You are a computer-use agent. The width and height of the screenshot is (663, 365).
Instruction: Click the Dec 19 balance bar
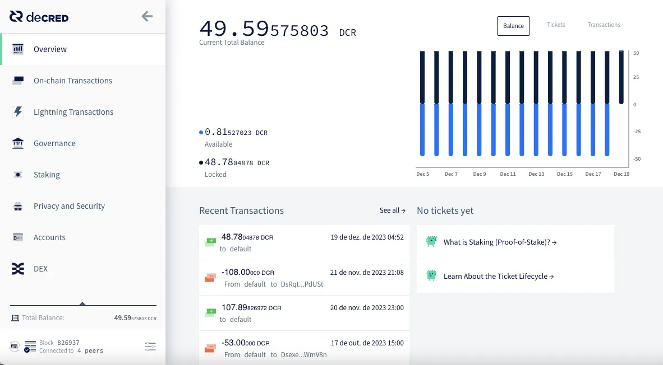pyautogui.click(x=621, y=77)
